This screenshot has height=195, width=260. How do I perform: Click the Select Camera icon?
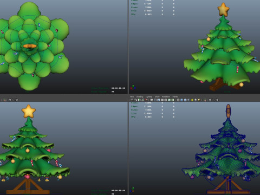132,100
